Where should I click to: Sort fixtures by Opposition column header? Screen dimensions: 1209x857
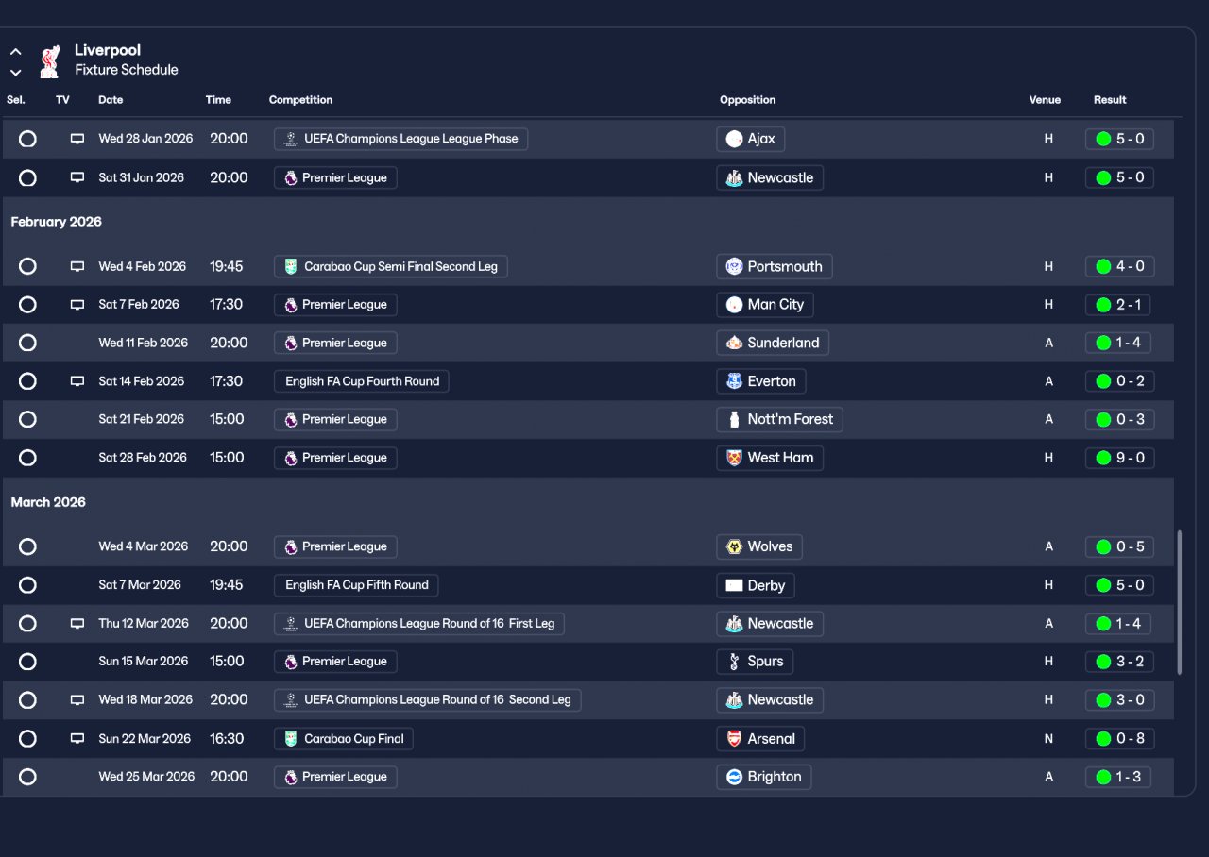coord(747,100)
